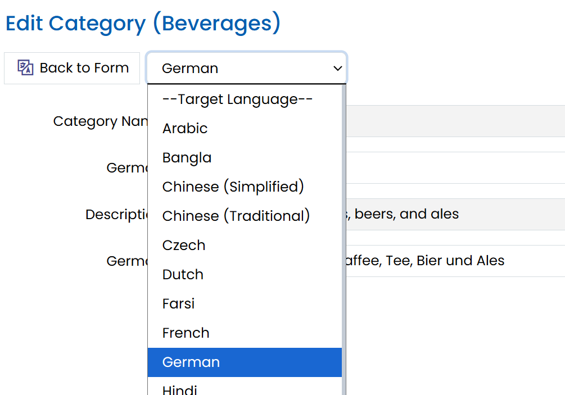565x395 pixels.
Task: Click the Edit Category (Beverages) heading
Action: (142, 24)
